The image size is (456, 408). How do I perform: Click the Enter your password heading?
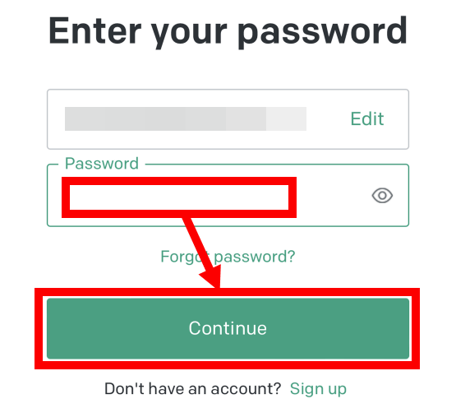click(x=228, y=33)
